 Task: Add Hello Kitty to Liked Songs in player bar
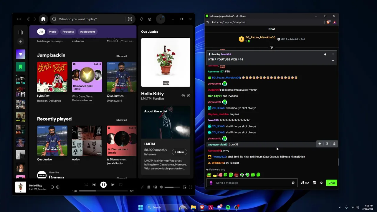pyautogui.click(x=58, y=187)
